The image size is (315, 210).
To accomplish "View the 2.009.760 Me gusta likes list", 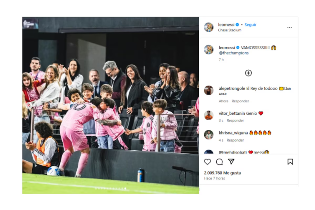I will 222,173.
